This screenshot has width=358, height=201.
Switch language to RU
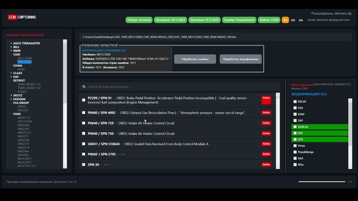(x=285, y=20)
